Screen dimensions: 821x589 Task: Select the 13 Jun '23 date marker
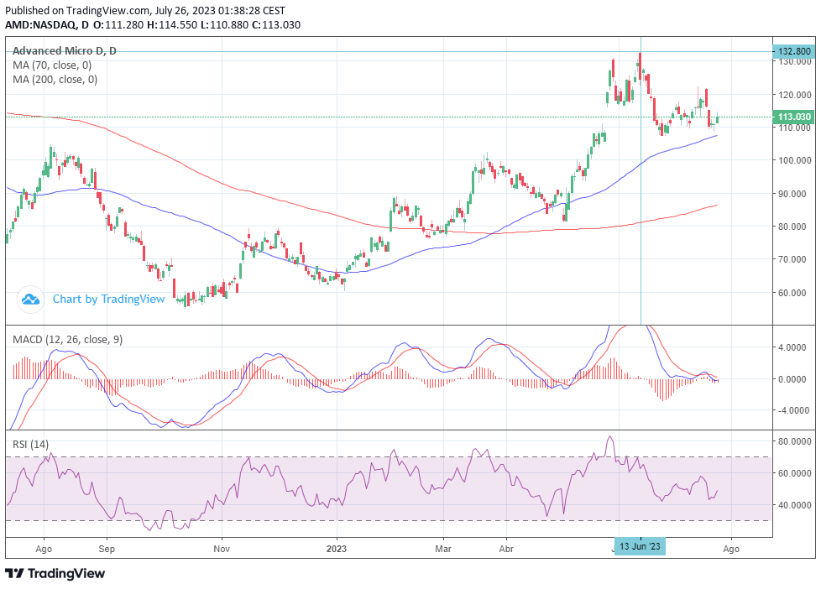(640, 546)
